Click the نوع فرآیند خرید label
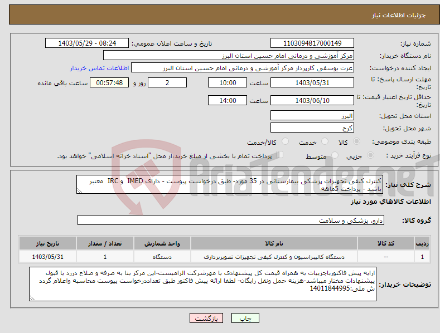440x333 pixels. 409,155
